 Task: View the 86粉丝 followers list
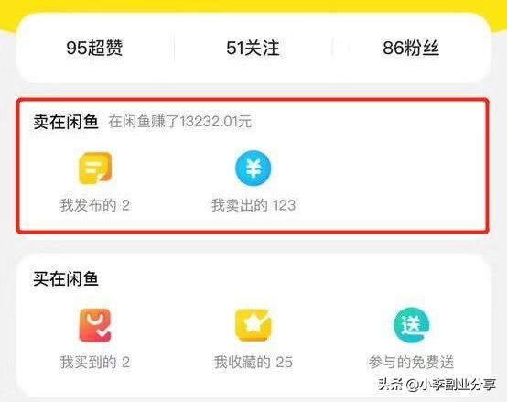click(411, 48)
